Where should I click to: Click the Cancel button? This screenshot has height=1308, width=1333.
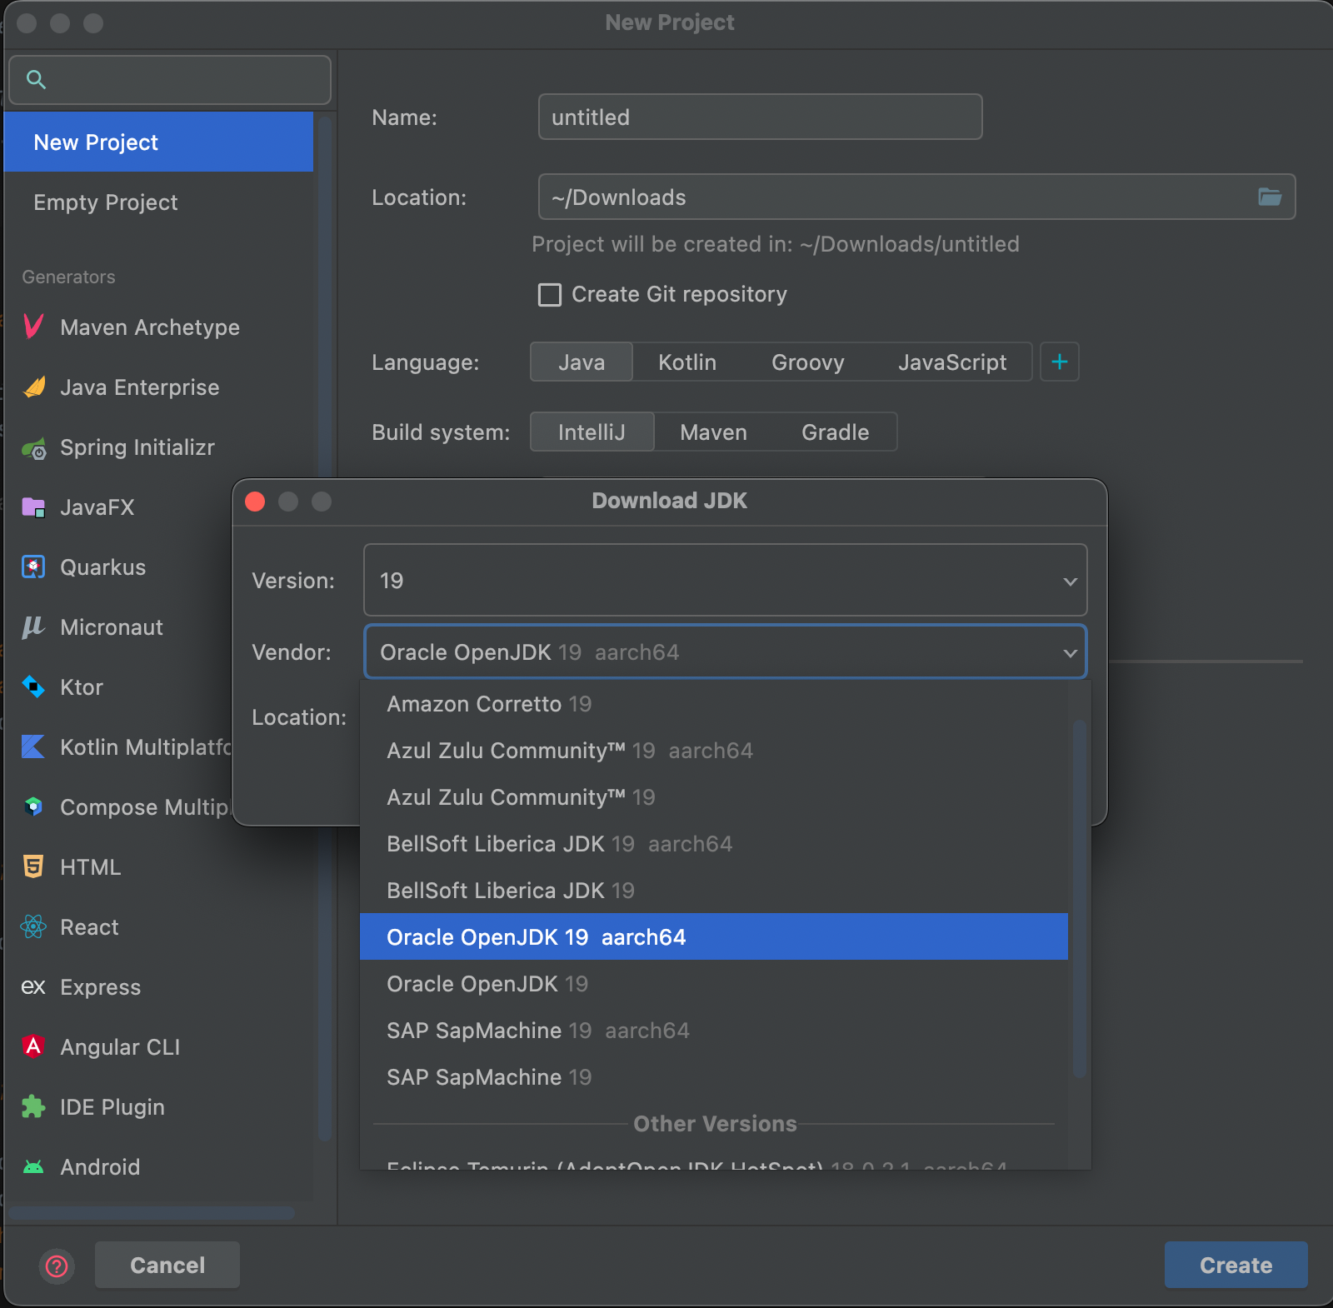[167, 1265]
